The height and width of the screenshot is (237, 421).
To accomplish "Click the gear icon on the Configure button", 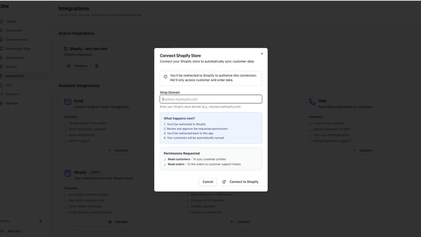I will (69, 66).
